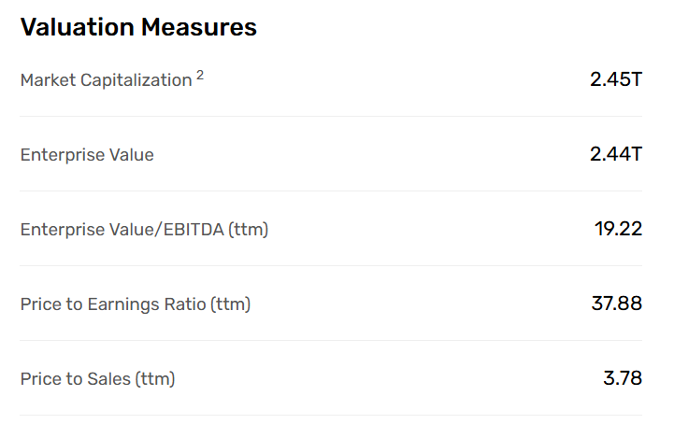Click the 19.22 EV/EBITDA value
674x424 pixels.
[x=619, y=229]
